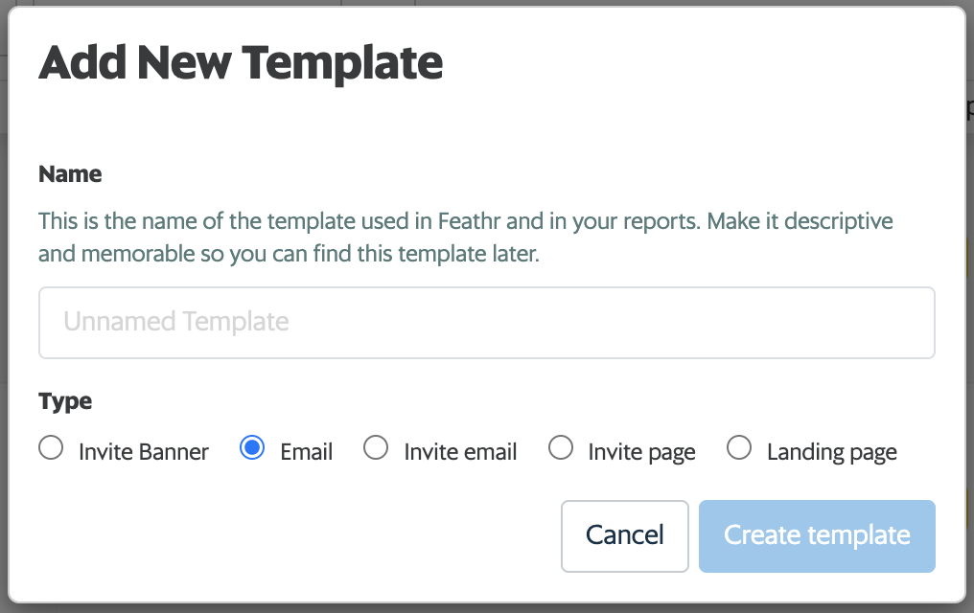Click the Unnamed Template name field
Viewport: 974px width, 613px height.
click(486, 323)
